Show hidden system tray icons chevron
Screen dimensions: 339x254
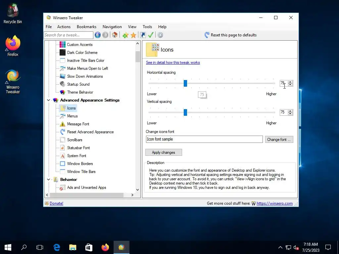tap(280, 247)
